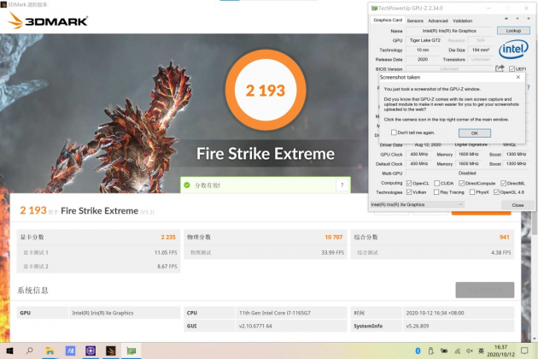This screenshot has width=538, height=359.
Task: Toggle the OpenGL 4.6 checkbox
Action: (496, 192)
